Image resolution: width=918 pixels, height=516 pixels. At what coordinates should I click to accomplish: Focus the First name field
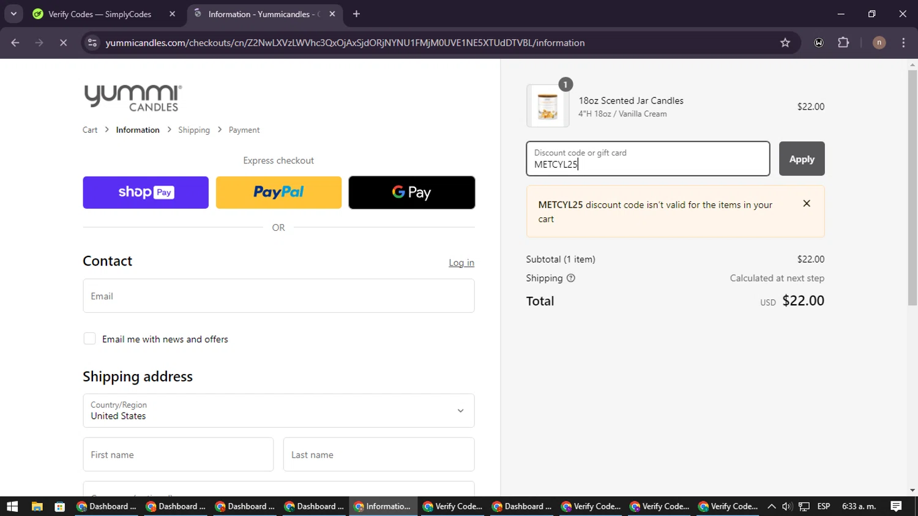pyautogui.click(x=178, y=454)
